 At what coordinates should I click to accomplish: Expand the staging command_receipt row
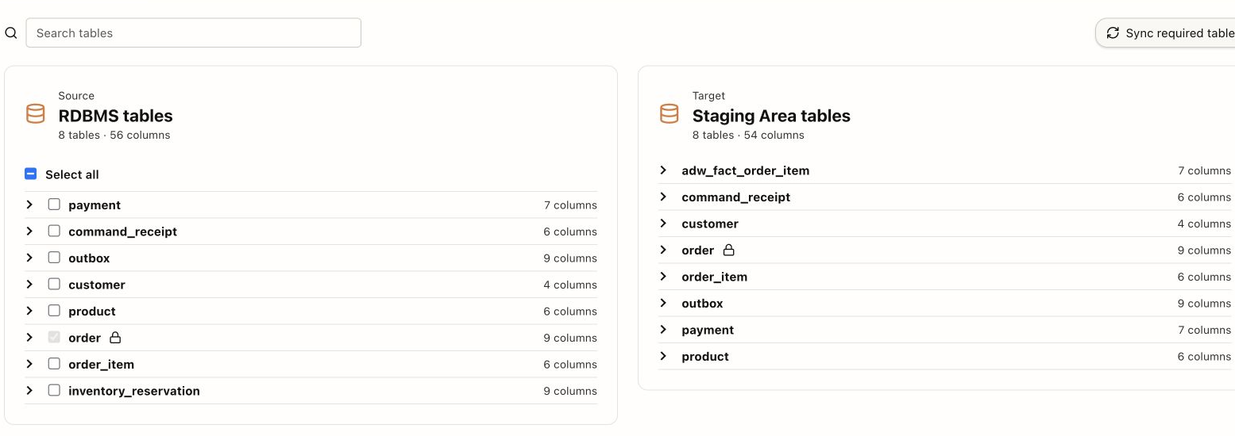click(663, 197)
